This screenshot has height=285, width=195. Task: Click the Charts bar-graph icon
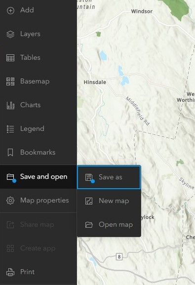[x=10, y=105]
